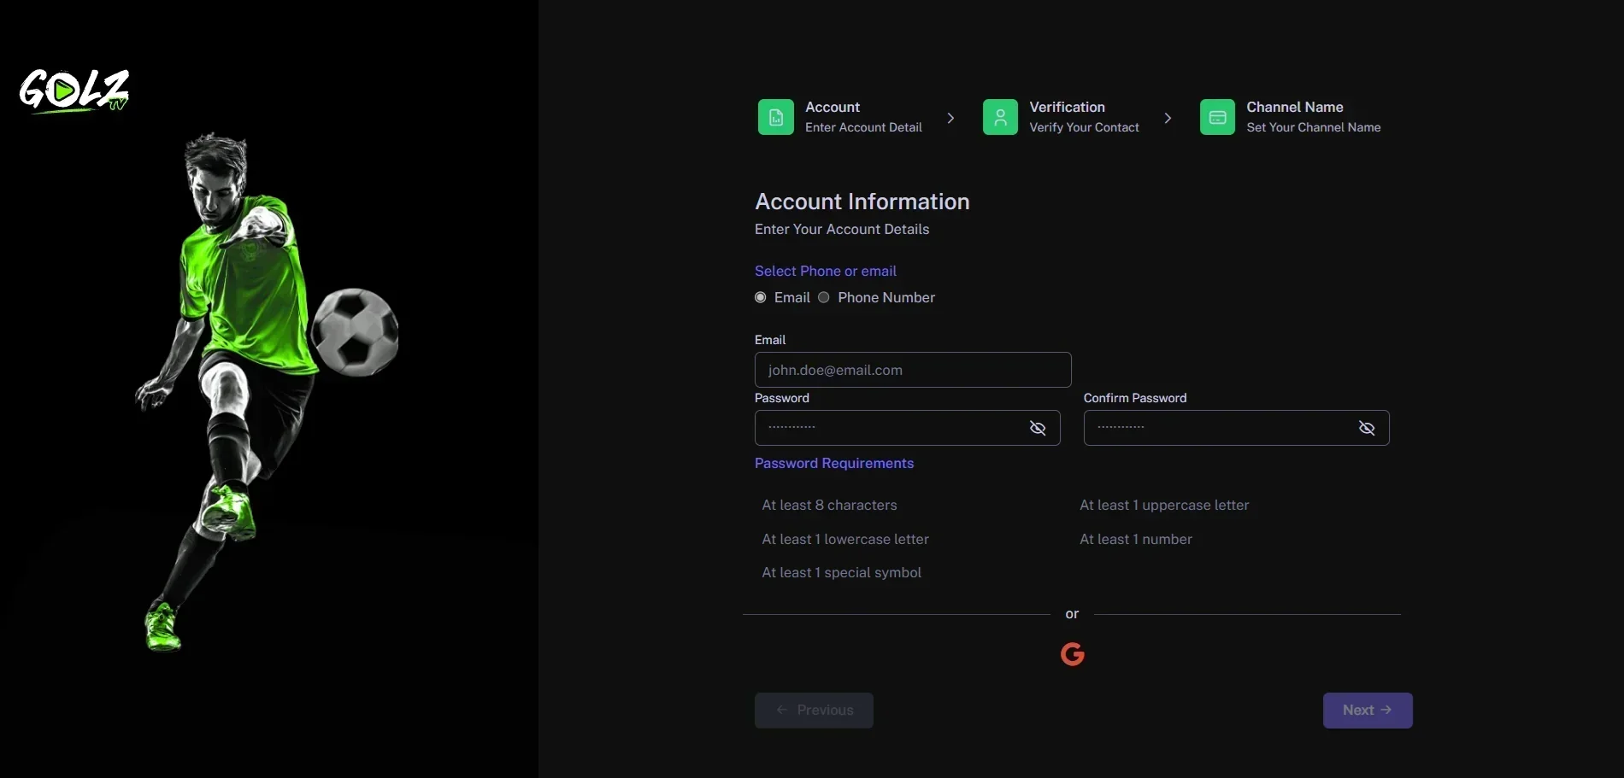Open the Channel Name step tab
Viewport: 1624px width, 778px height.
(x=1313, y=117)
